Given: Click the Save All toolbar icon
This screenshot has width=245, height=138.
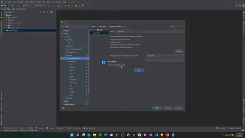Looking at the screenshot, I should [5, 6].
